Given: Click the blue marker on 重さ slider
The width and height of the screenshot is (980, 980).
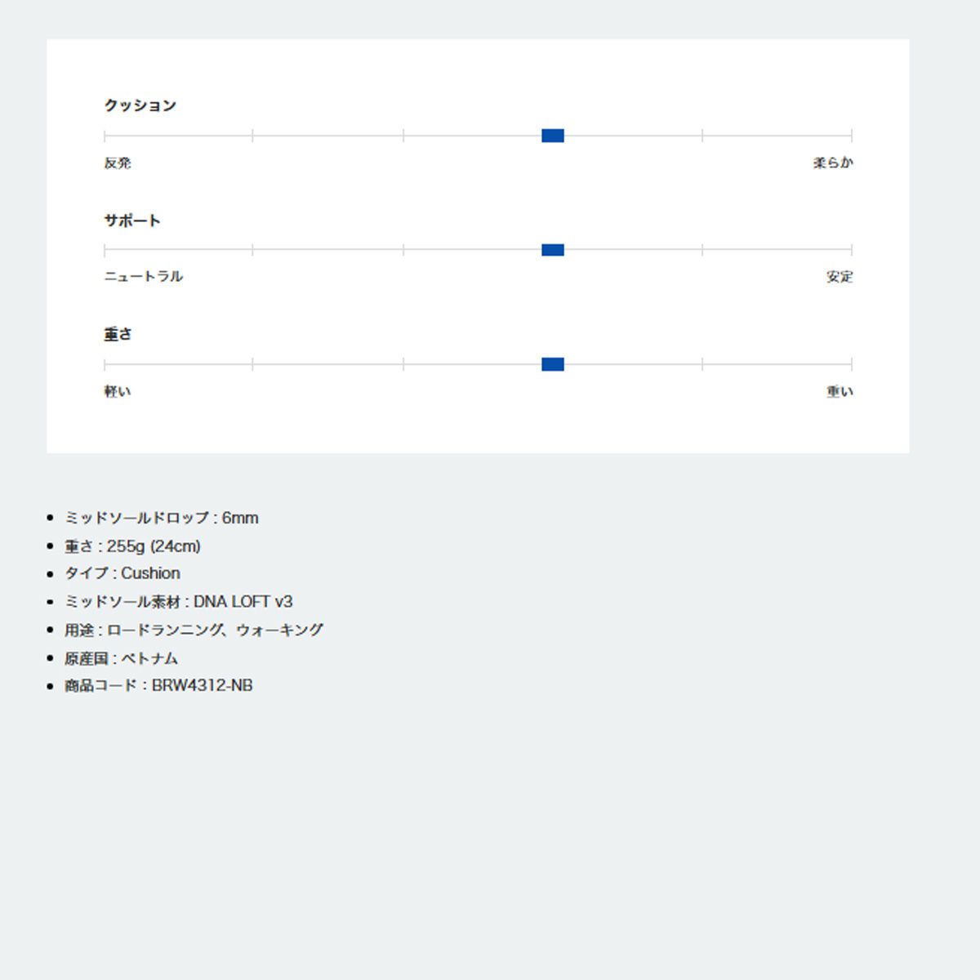Looking at the screenshot, I should tap(553, 364).
